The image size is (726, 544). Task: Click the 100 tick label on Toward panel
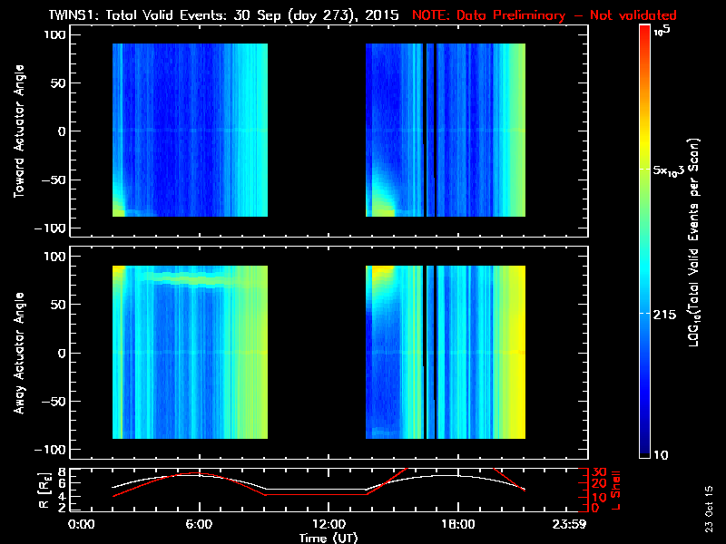pyautogui.click(x=55, y=34)
